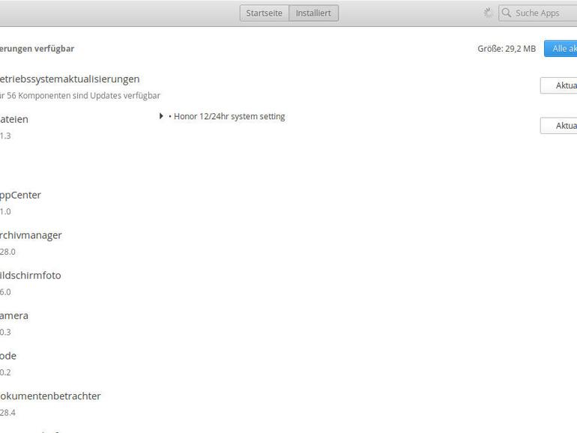The height and width of the screenshot is (433, 577).
Task: Click the loading spinner icon
Action: click(x=488, y=13)
